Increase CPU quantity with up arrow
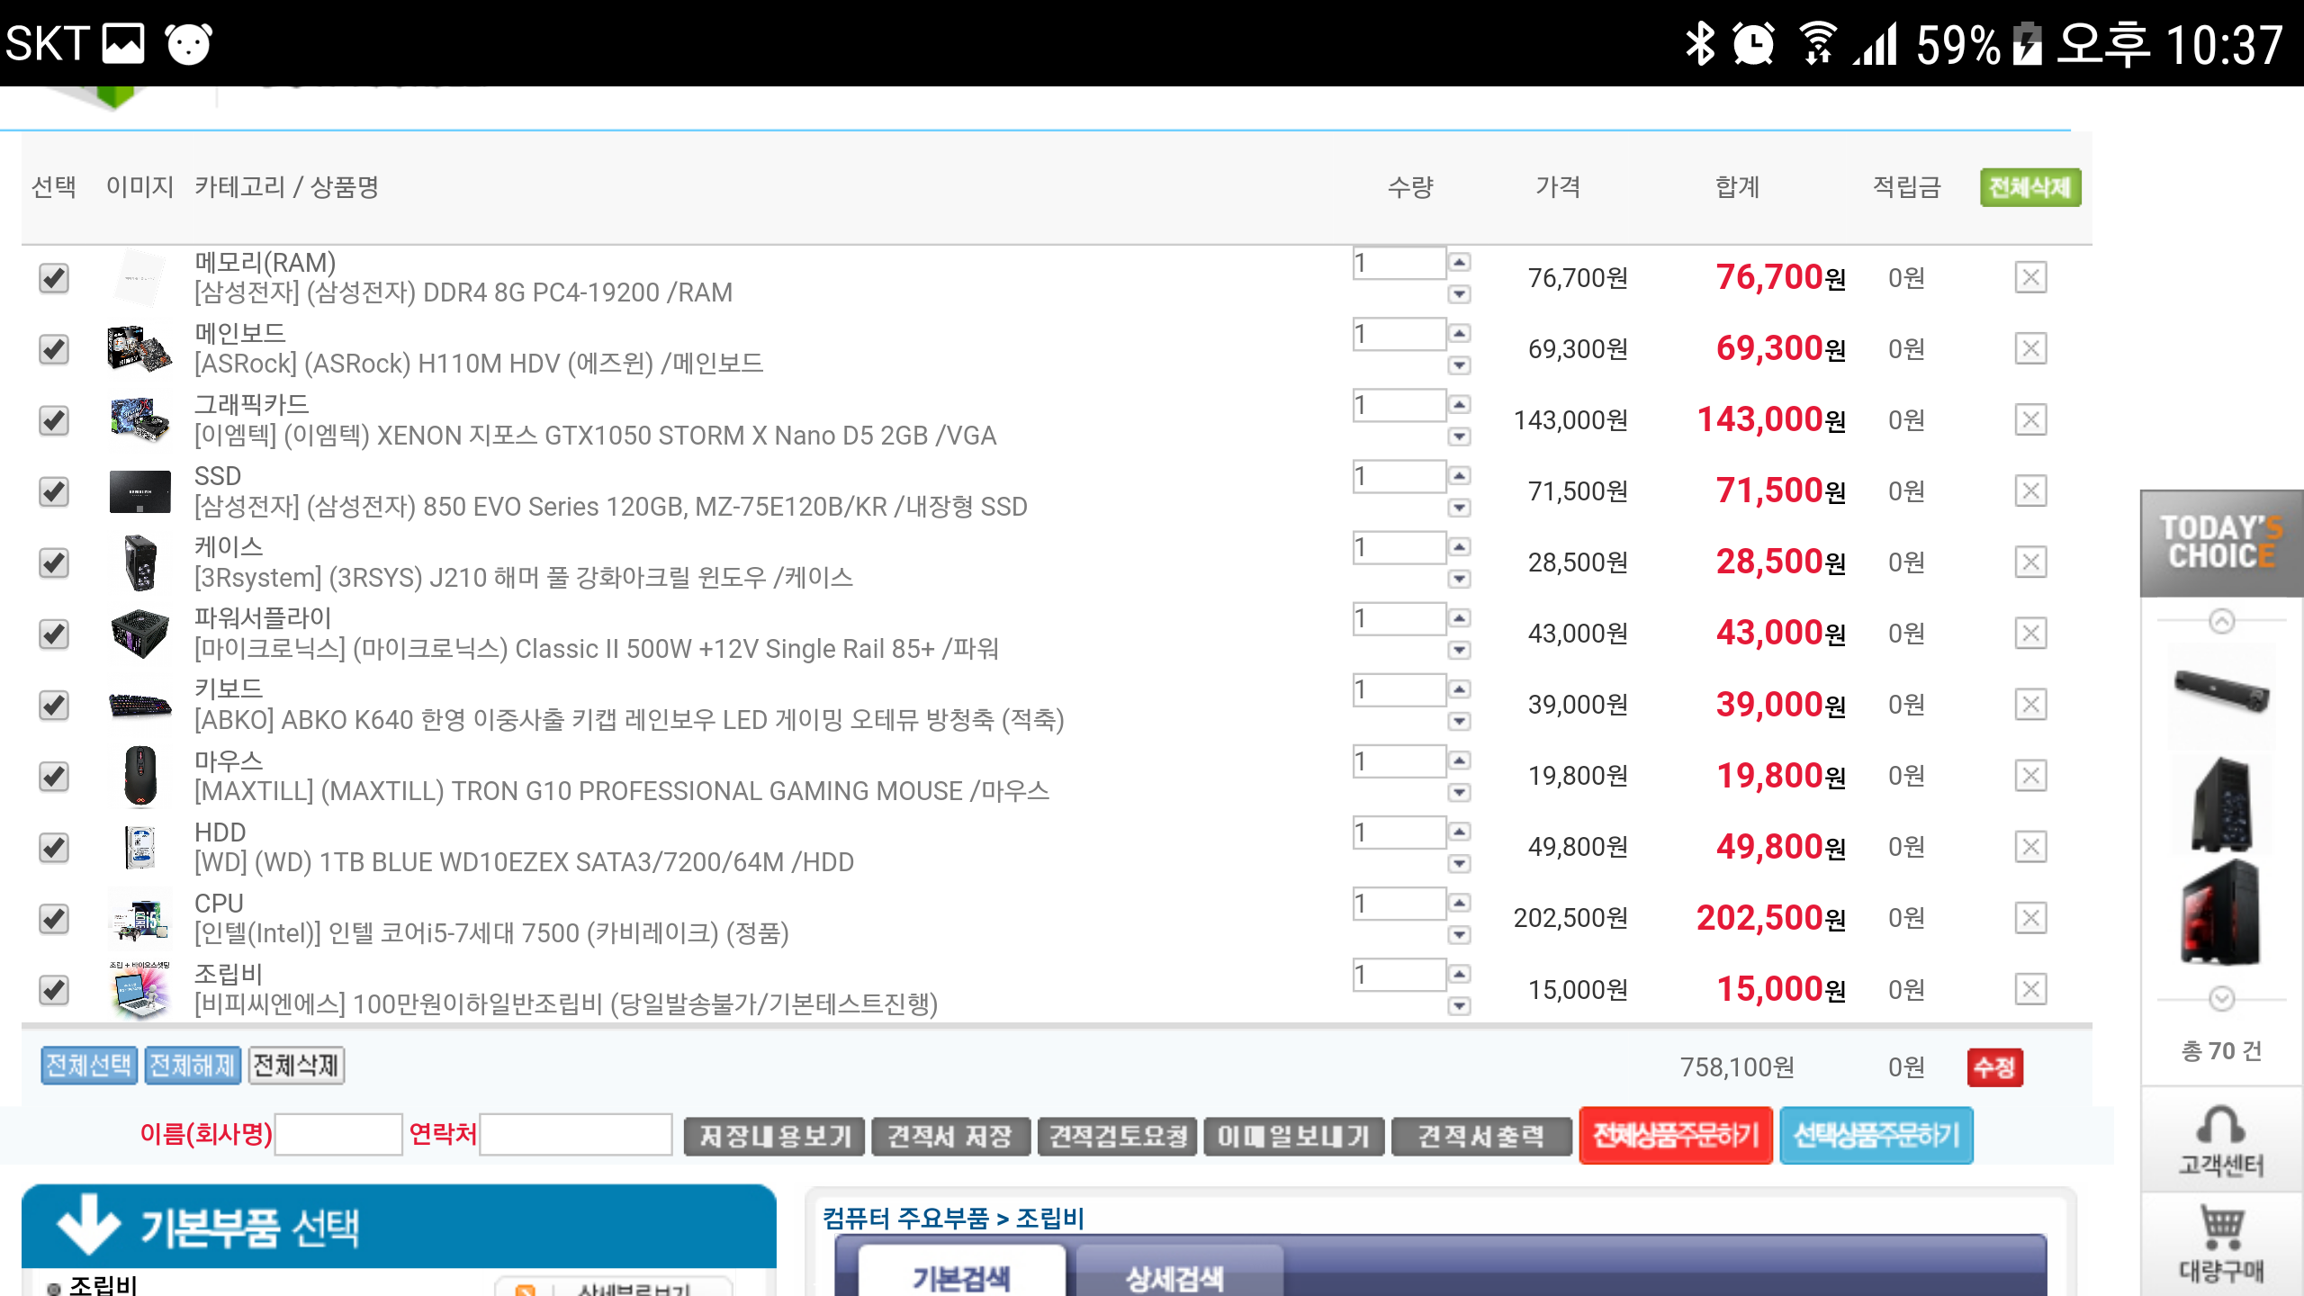This screenshot has width=2304, height=1296. [1460, 902]
